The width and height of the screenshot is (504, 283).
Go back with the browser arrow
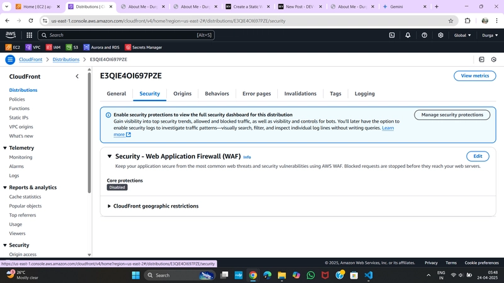tap(7, 21)
